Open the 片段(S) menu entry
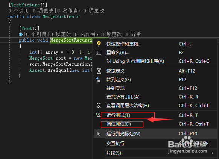Viewport: 219px width, 159px height. 155,153
